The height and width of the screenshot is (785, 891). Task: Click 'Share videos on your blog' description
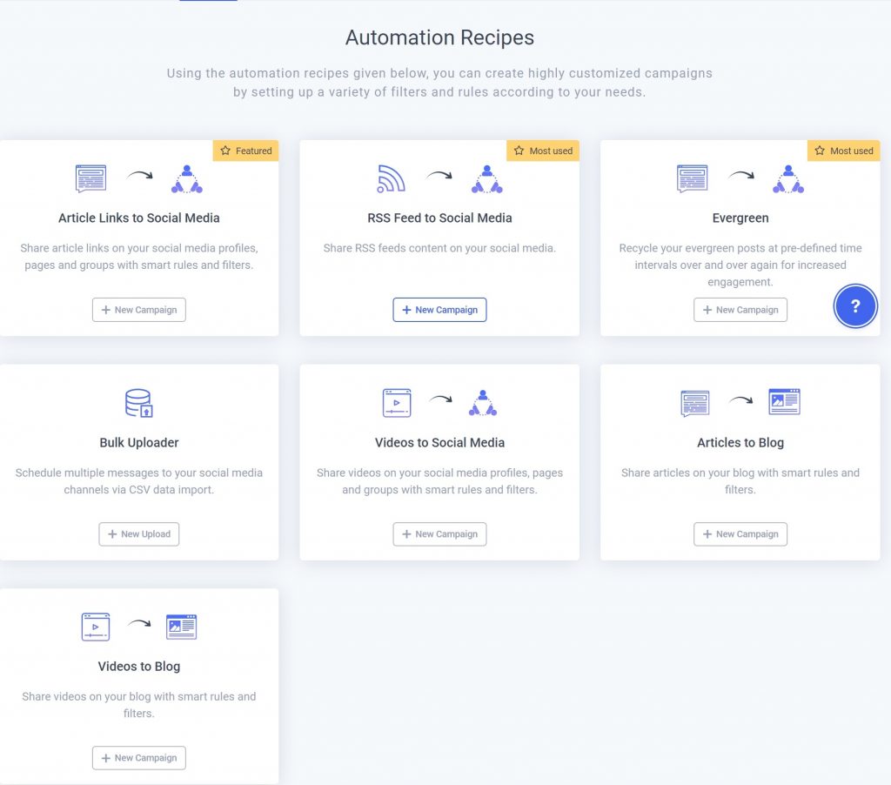coord(138,705)
